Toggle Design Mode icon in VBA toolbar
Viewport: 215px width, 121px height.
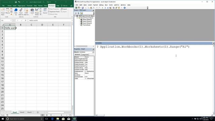point(111,8)
